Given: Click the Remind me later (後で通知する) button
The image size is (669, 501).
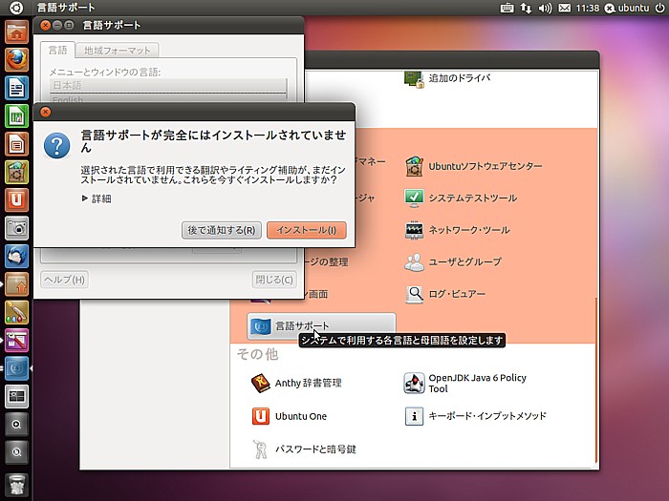Looking at the screenshot, I should coord(222,230).
